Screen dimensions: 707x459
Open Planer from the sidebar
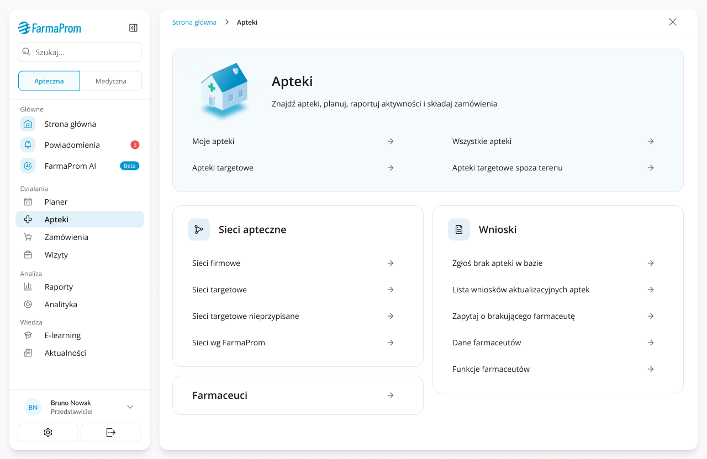click(x=80, y=202)
